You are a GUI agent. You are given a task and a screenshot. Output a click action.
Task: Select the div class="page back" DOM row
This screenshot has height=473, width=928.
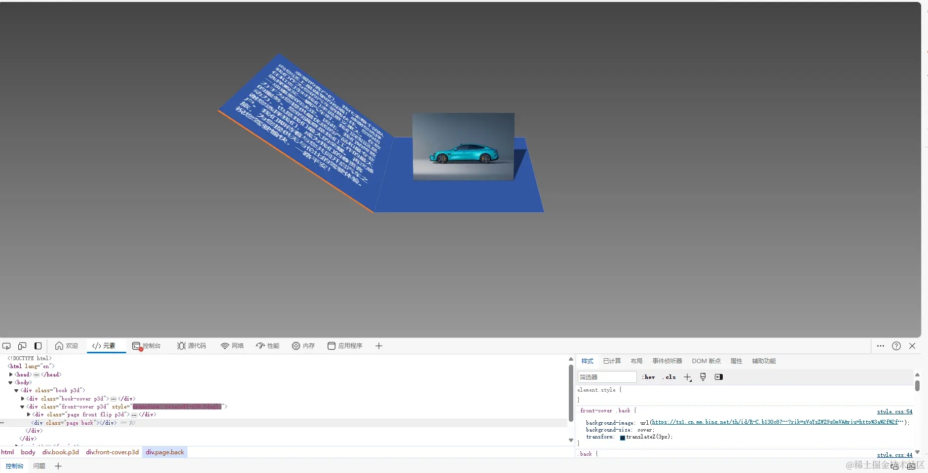coord(284,423)
